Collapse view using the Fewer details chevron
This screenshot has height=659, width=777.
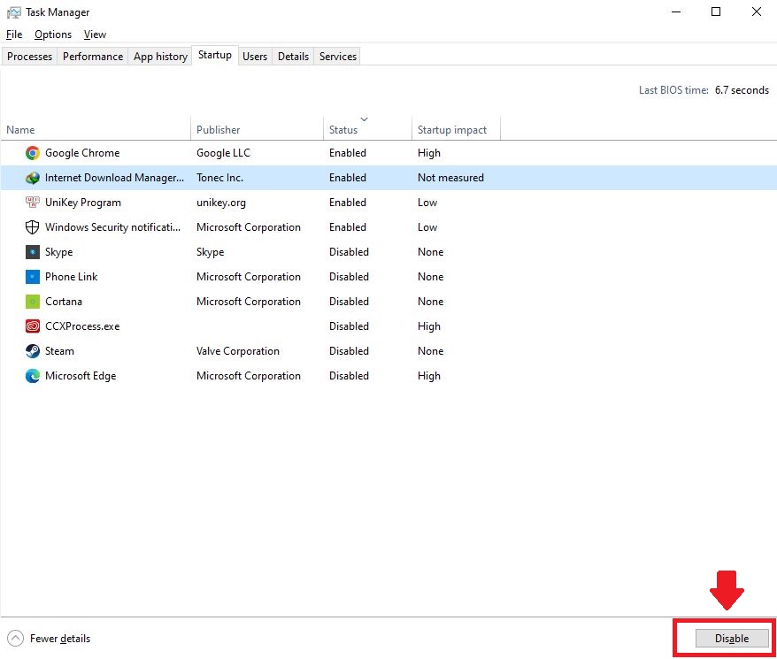(15, 638)
